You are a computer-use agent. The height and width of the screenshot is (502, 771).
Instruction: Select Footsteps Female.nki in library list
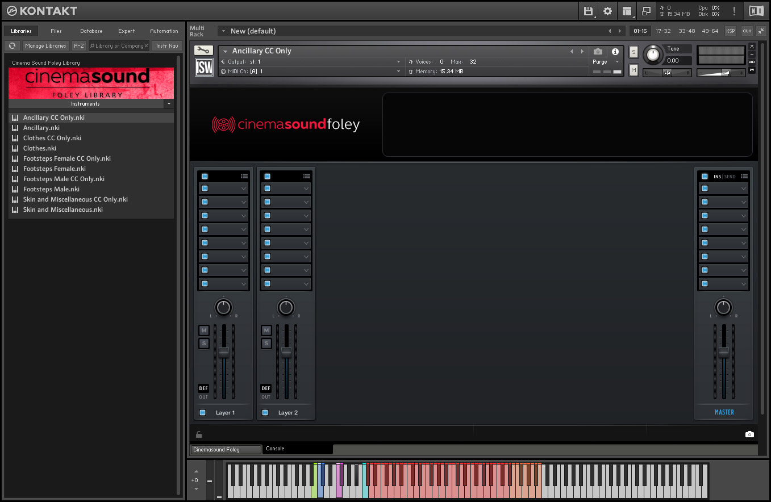point(55,169)
